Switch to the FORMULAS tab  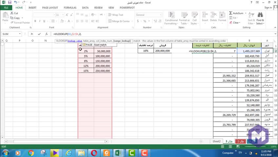[x=70, y=8]
